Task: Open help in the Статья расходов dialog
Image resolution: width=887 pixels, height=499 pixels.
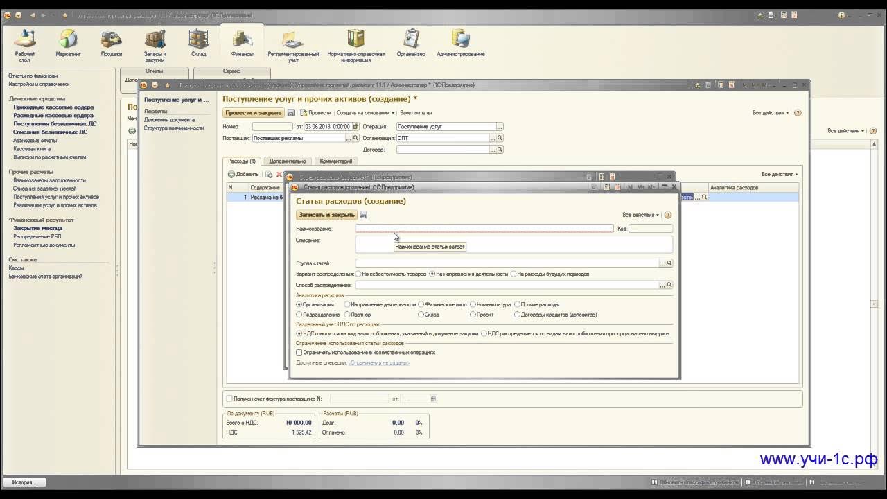Action: point(668,215)
